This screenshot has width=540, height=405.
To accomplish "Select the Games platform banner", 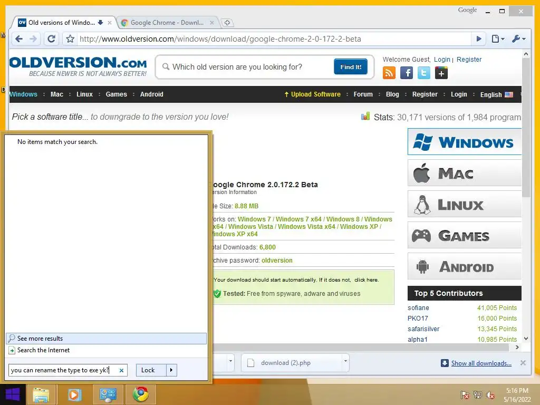I will click(465, 236).
